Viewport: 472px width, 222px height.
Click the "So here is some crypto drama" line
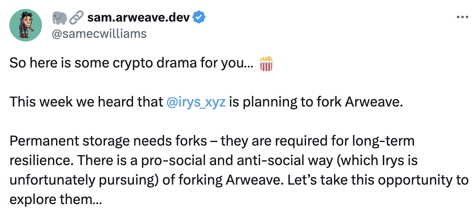[x=132, y=64]
